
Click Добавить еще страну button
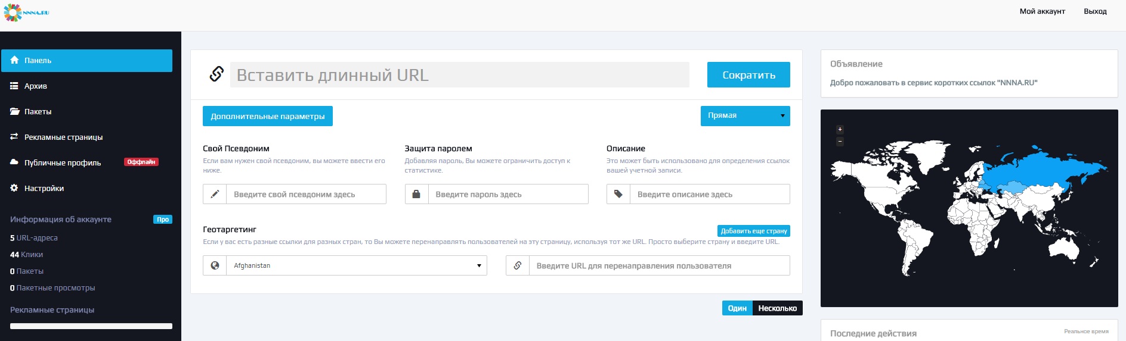[753, 231]
